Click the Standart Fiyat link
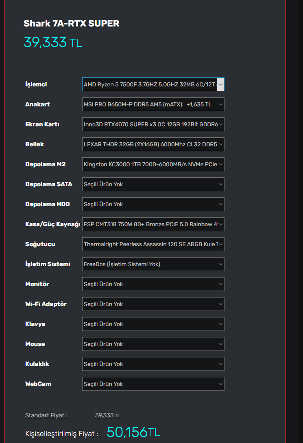Screen dimensions: 303x443 [x=47, y=415]
